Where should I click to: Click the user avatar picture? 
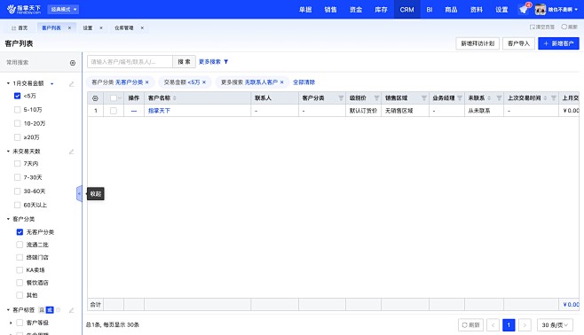[x=540, y=9]
